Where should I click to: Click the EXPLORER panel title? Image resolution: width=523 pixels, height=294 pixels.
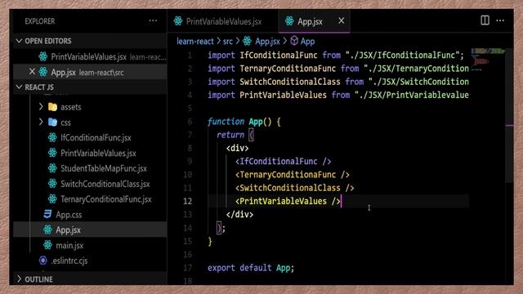(x=40, y=21)
